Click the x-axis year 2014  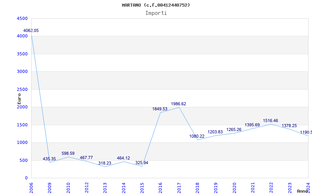[x=124, y=188]
